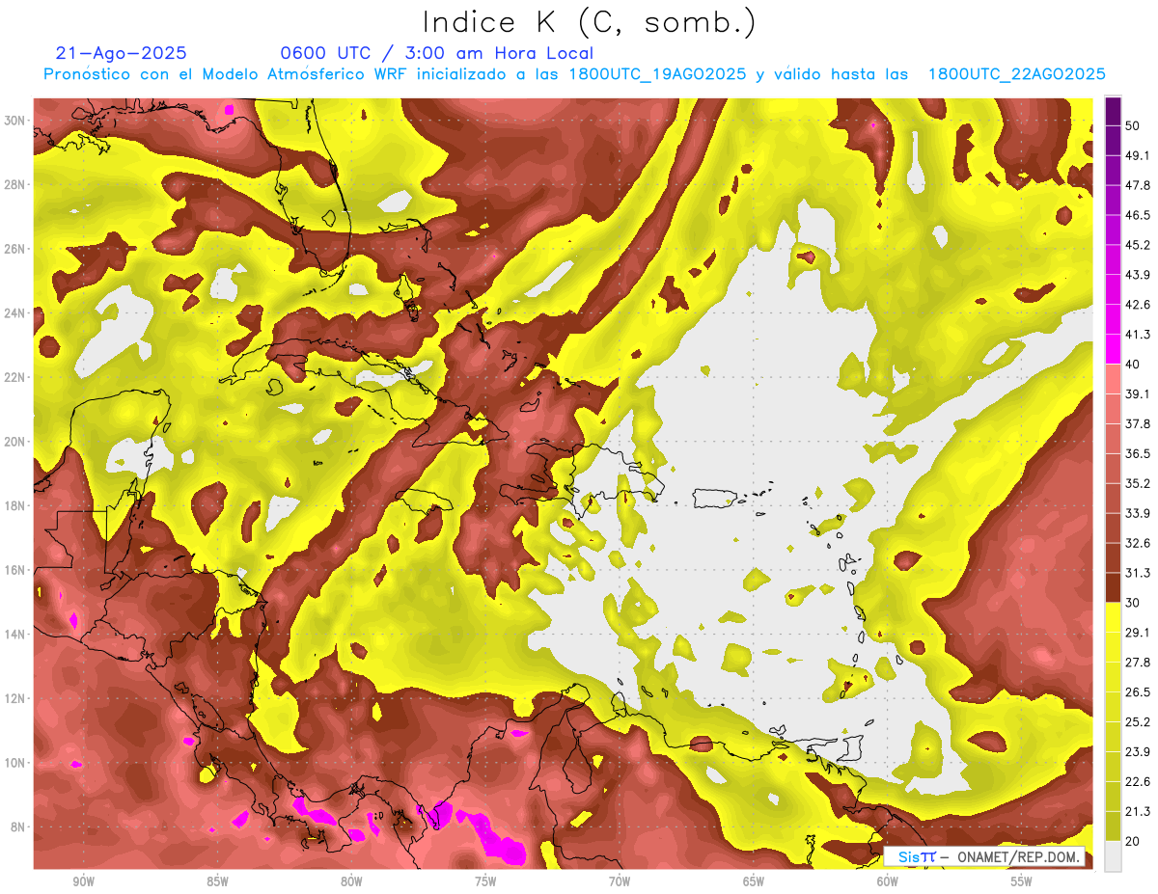Click the '14N' latitude label
The height and width of the screenshot is (894, 1158).
tap(15, 634)
